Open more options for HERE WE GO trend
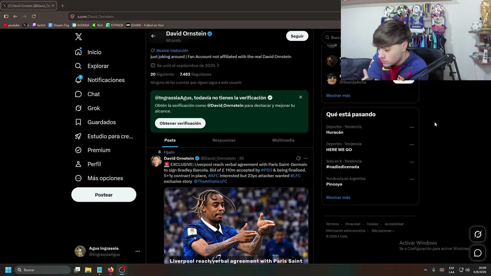 coord(412,145)
